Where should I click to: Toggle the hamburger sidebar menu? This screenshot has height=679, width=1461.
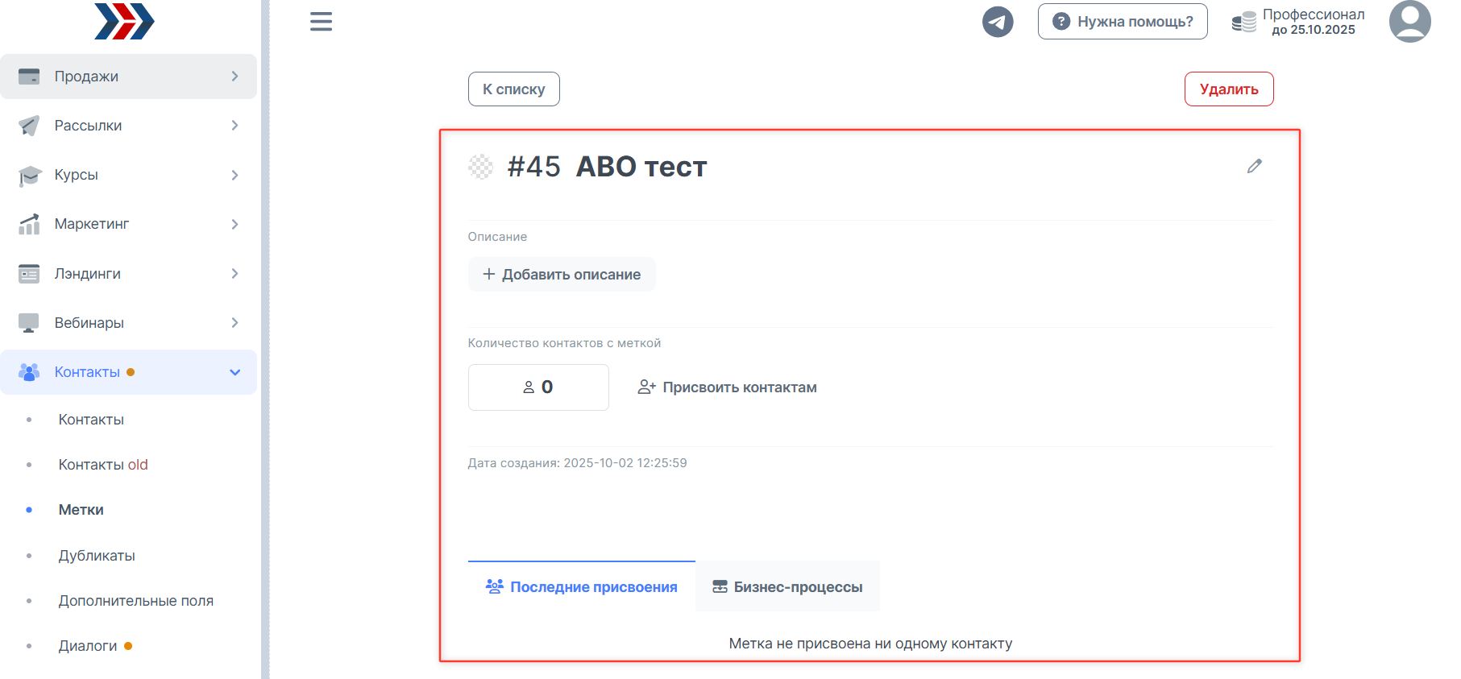tap(321, 22)
